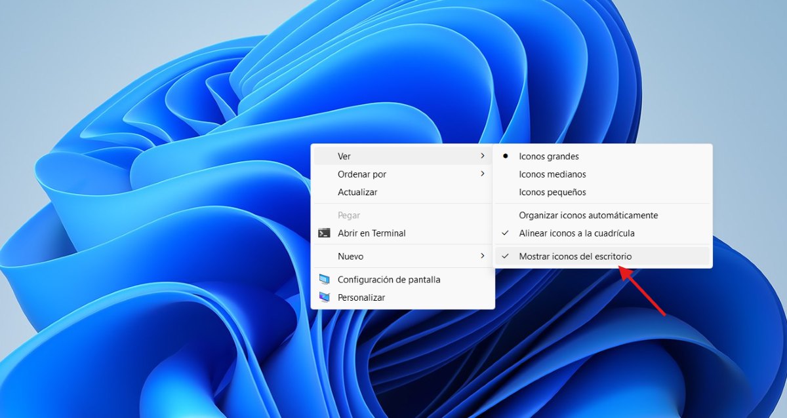This screenshot has height=418, width=787.
Task: Choose Iconos pequeños for the desktop
Action: [553, 192]
